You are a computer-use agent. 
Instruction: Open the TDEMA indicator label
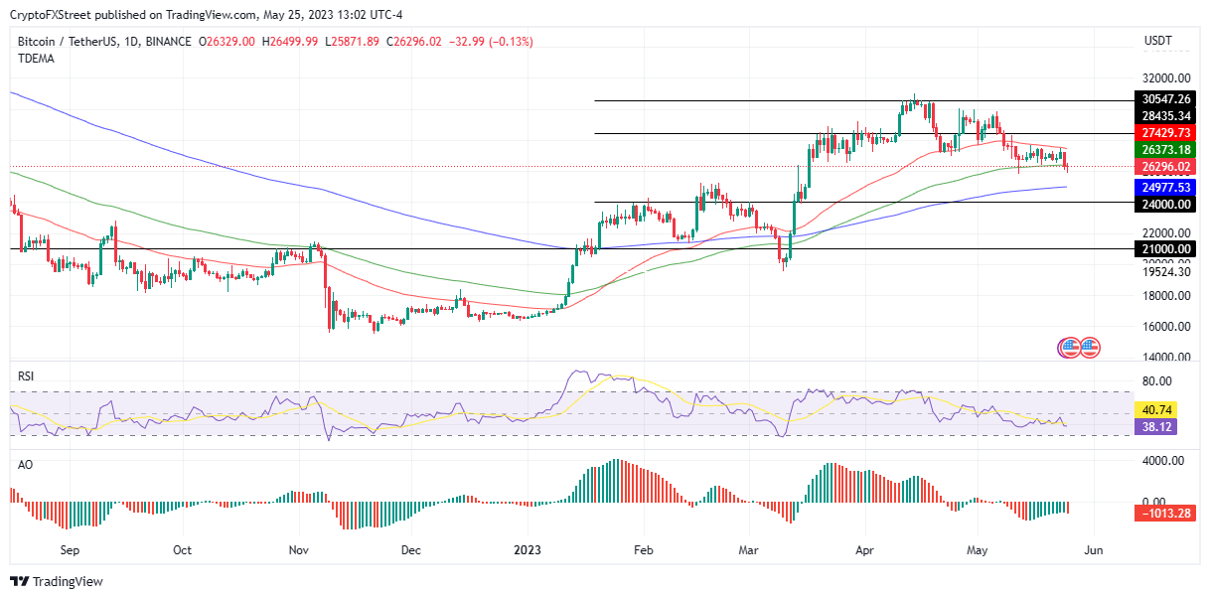click(36, 59)
